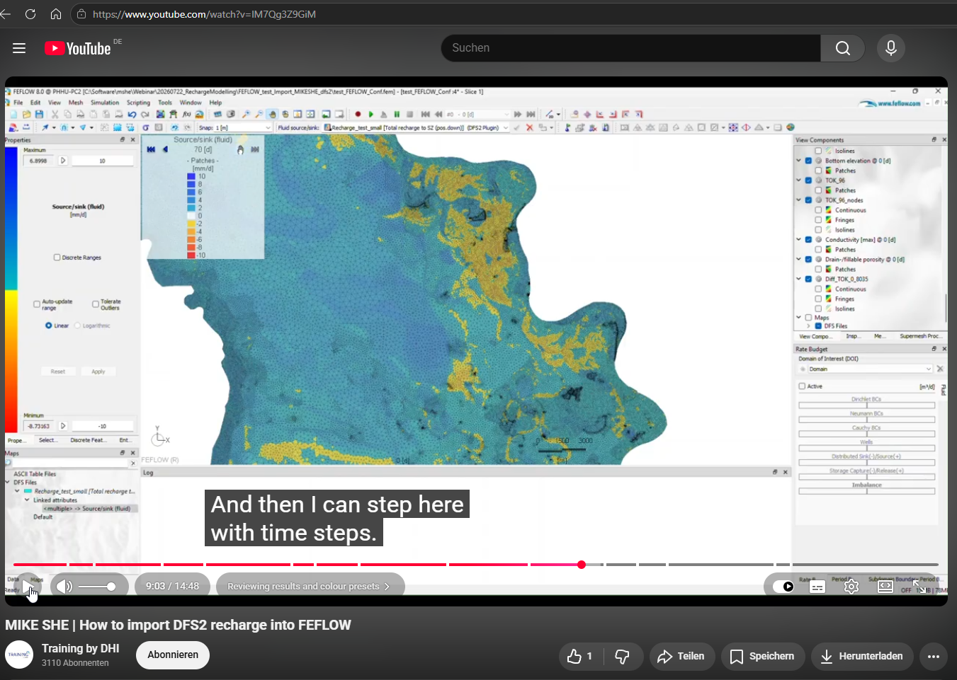This screenshot has width=957, height=680.
Task: Click FEFLOW undo arrow icon
Action: coord(132,114)
